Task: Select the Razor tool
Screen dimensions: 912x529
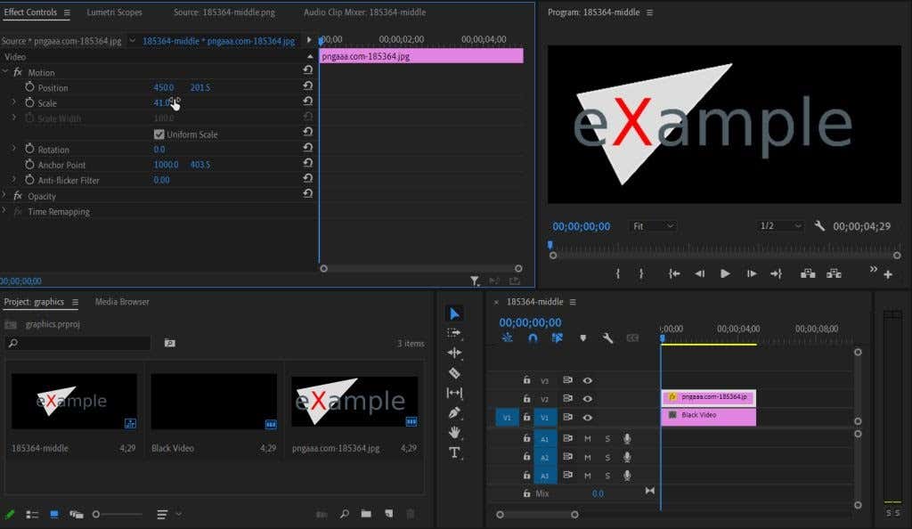Action: coord(454,372)
